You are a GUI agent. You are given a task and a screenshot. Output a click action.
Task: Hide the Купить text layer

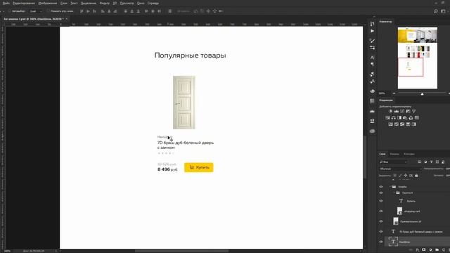tap(381, 201)
